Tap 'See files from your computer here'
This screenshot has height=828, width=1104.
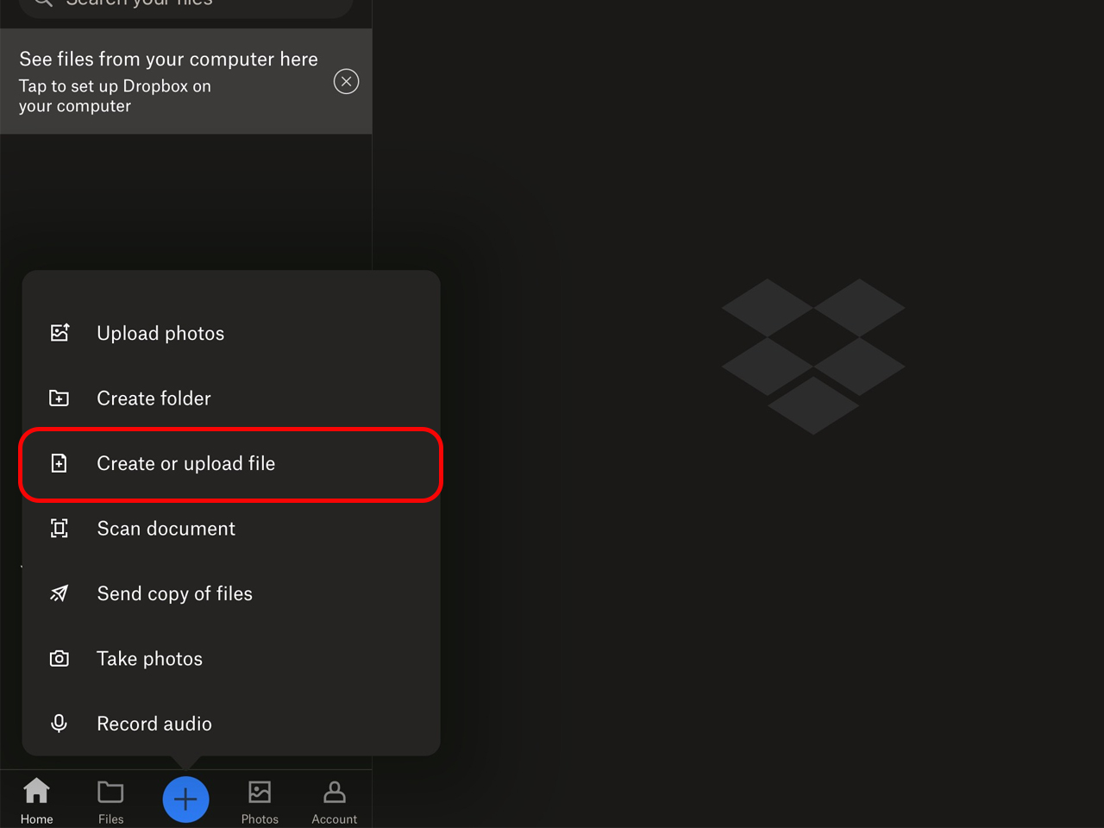[168, 59]
